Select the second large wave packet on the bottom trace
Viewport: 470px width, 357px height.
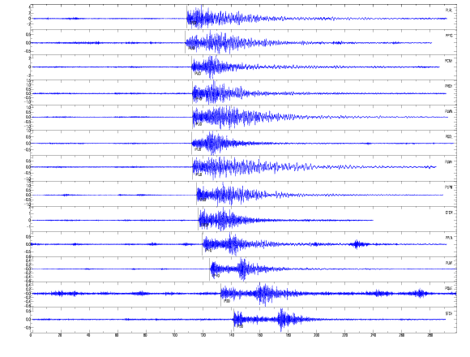pos(282,320)
